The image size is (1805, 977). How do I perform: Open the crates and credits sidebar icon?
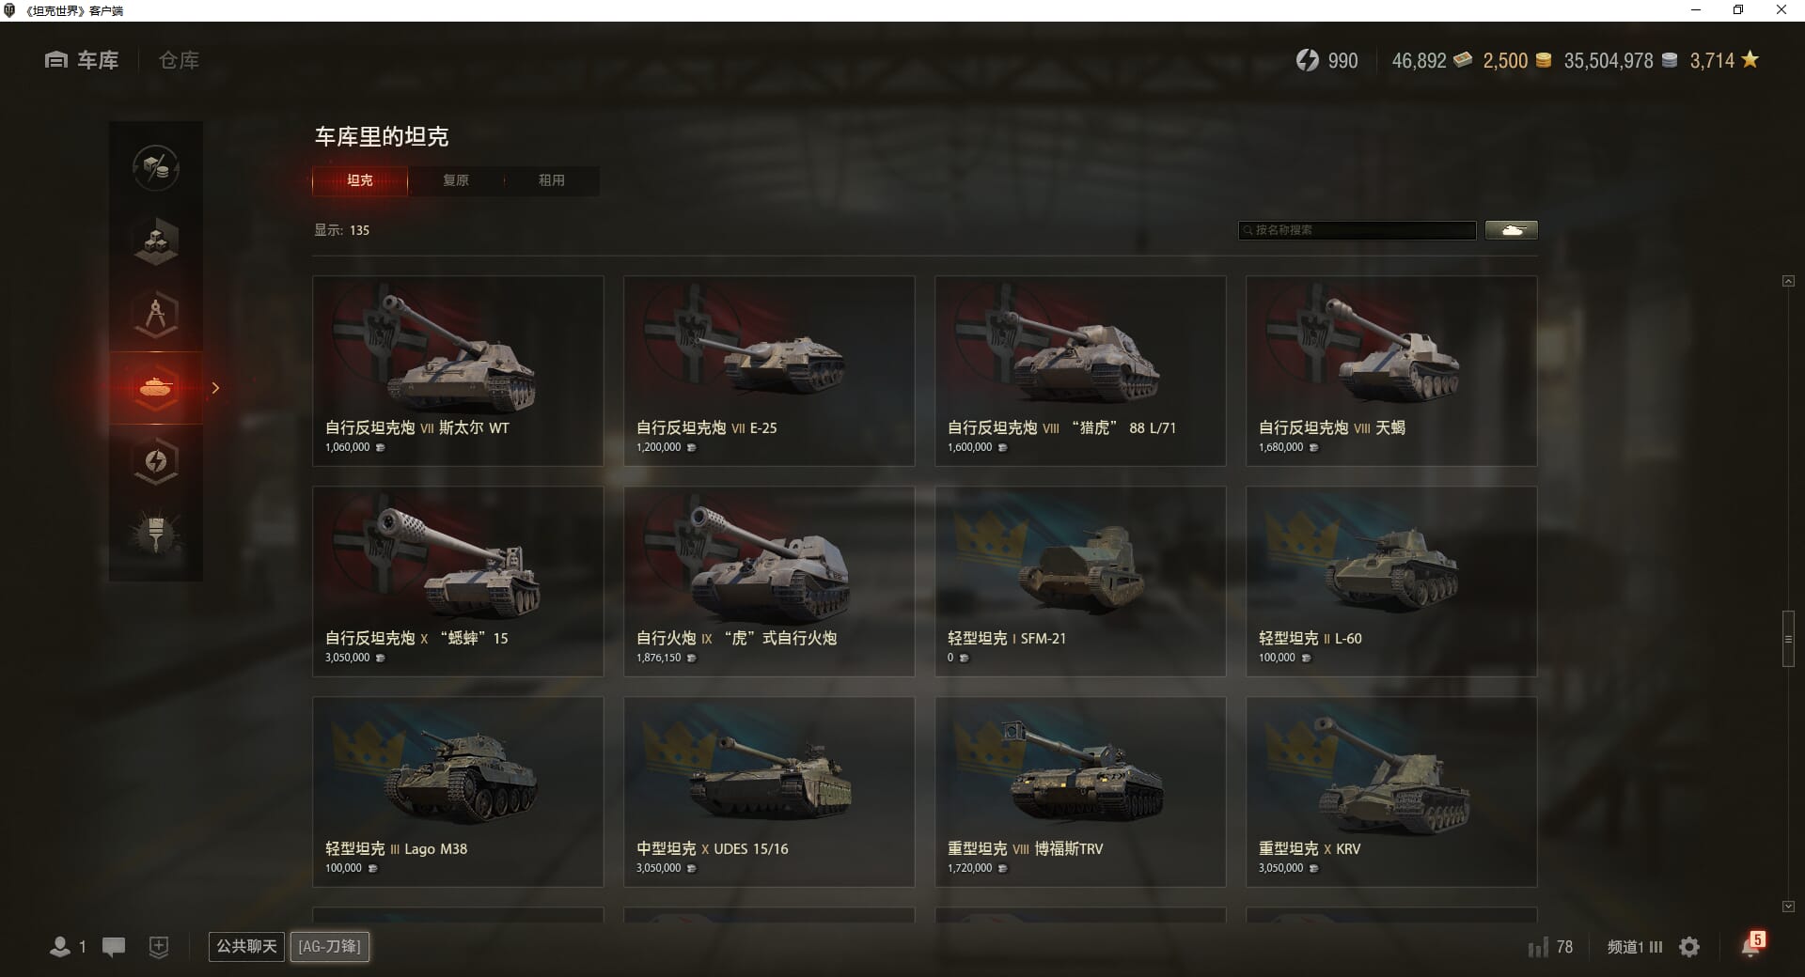156,168
